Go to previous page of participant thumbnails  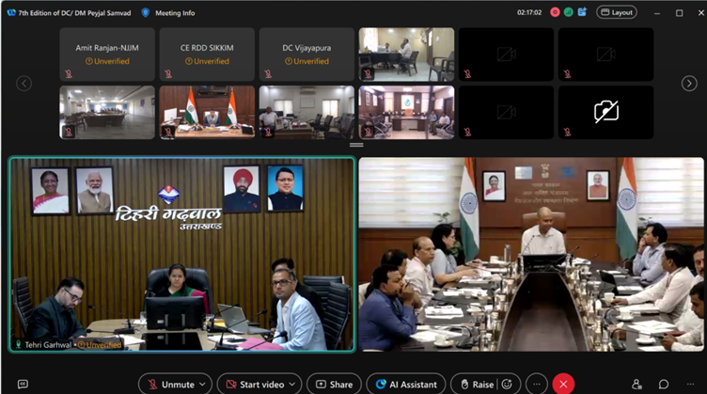tap(24, 84)
